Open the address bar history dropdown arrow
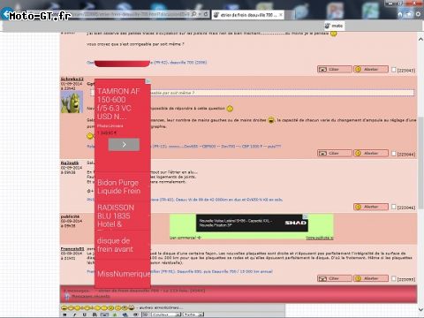This screenshot has height=318, width=424. click(x=200, y=14)
